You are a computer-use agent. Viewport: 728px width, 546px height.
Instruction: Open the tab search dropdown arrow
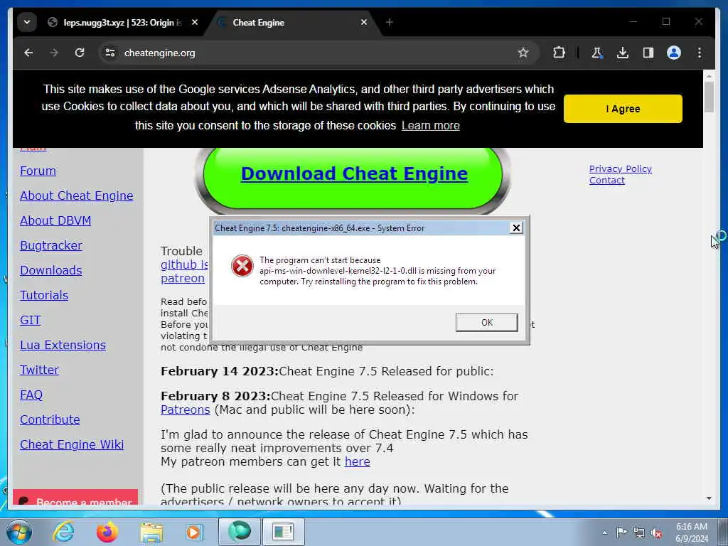click(x=27, y=22)
